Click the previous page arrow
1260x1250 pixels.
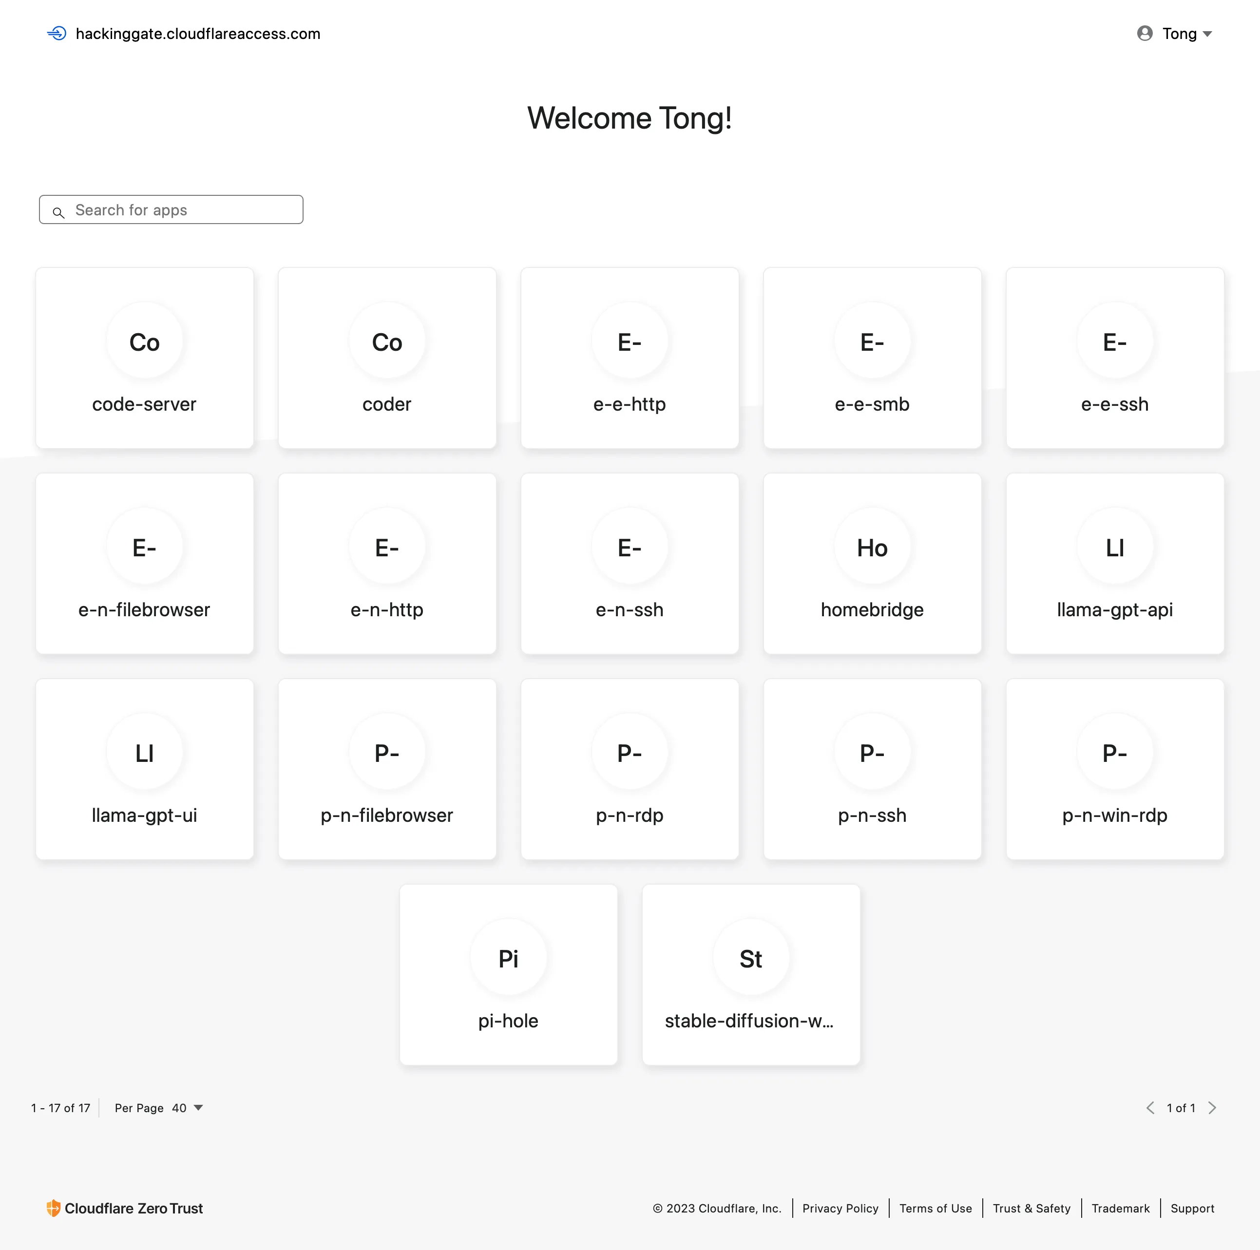1151,1107
